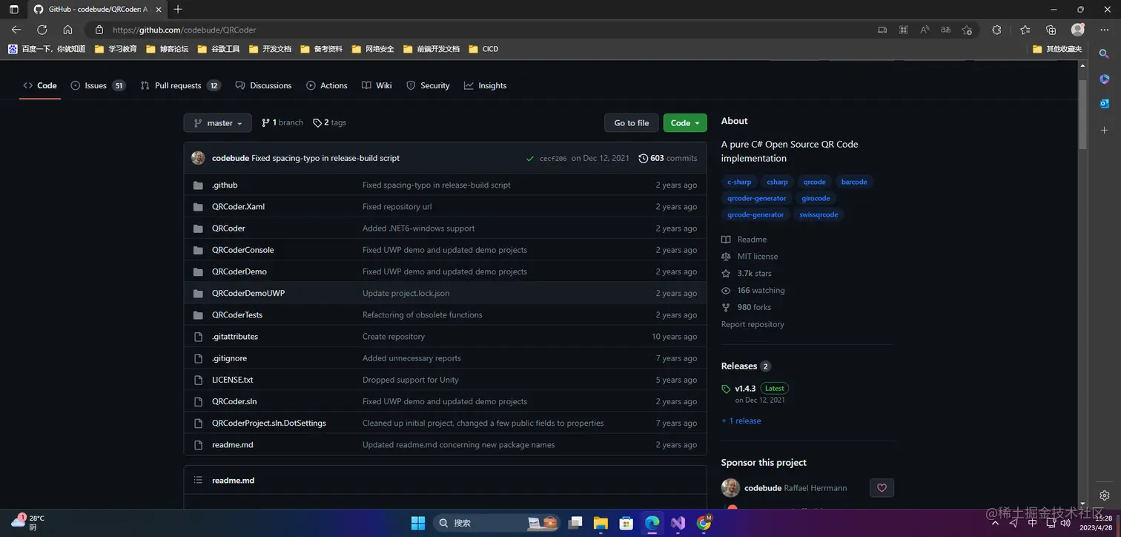Open File Explorer from the taskbar
The width and height of the screenshot is (1121, 537).
pyautogui.click(x=600, y=523)
